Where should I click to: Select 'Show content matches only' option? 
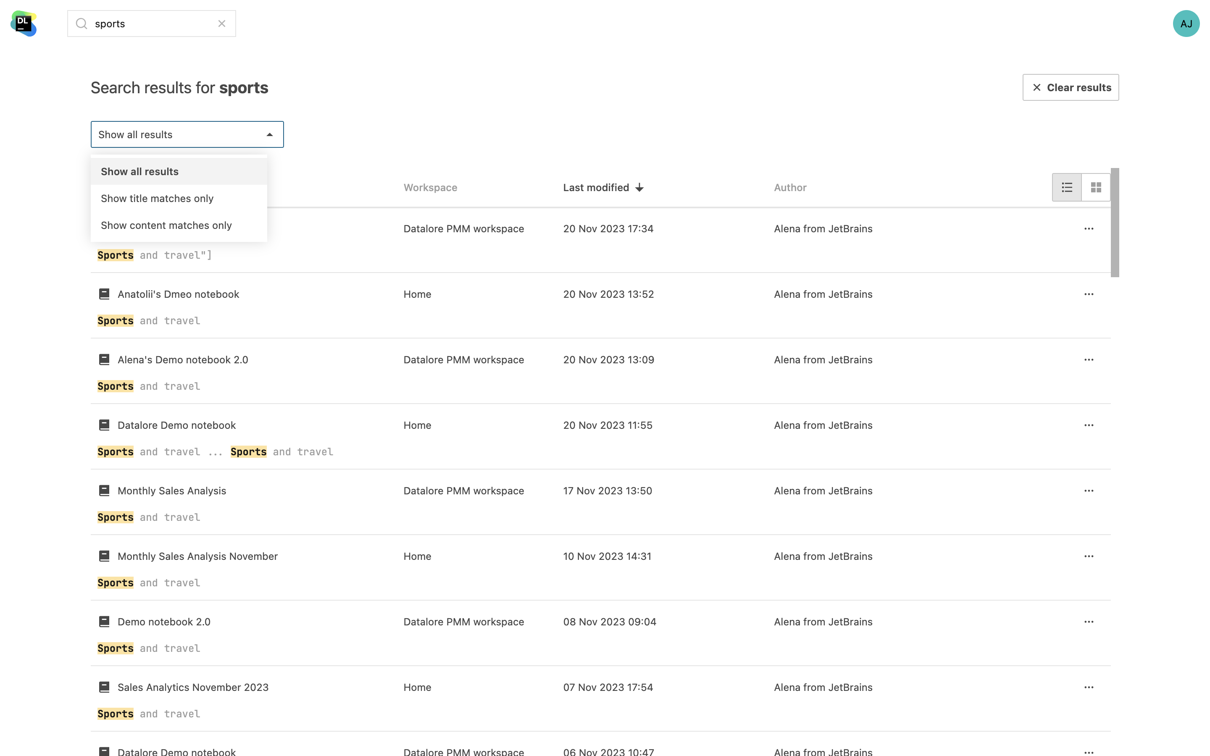[x=166, y=226]
